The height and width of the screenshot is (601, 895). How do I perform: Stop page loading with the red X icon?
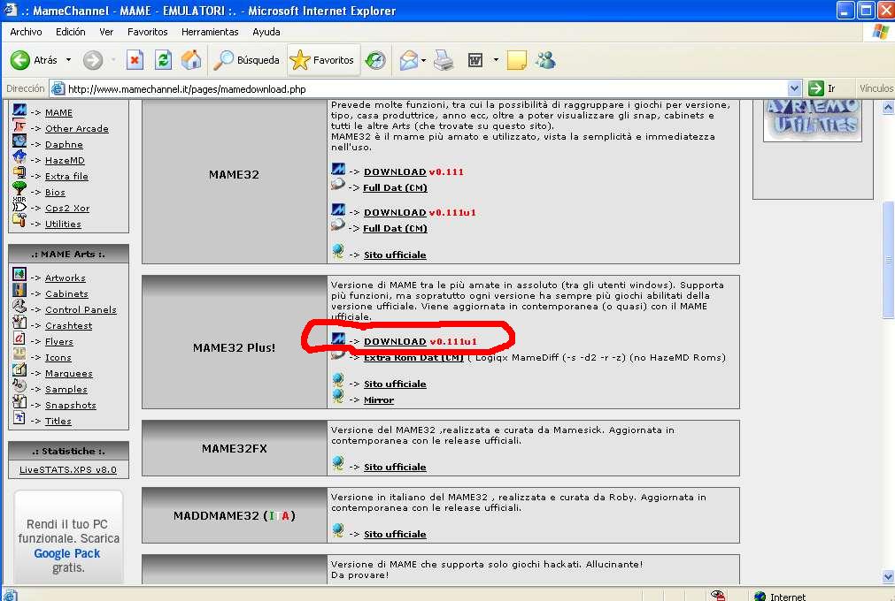[135, 60]
